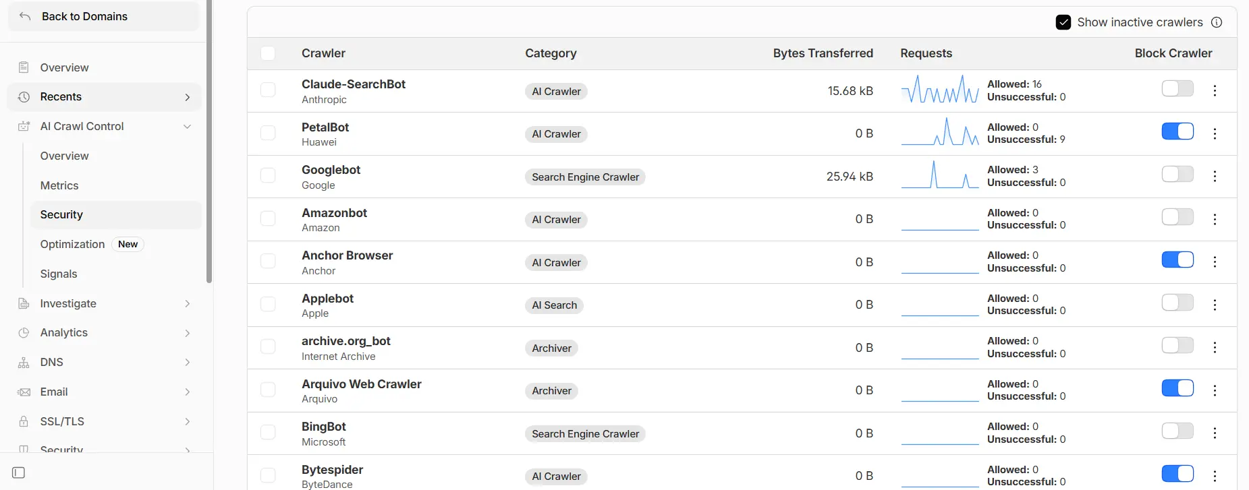The image size is (1249, 490).
Task: Open the three-dot menu for archive.org_bot
Action: click(x=1215, y=347)
